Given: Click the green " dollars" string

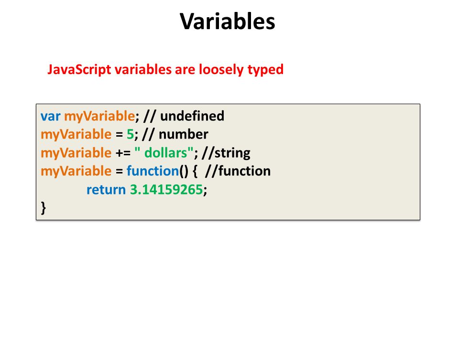Looking at the screenshot, I should coord(164,153).
